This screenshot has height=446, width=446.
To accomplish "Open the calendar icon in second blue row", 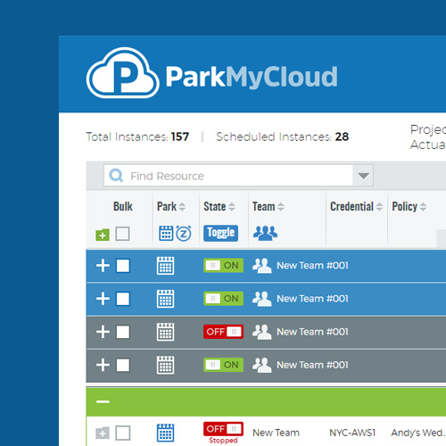I will pyautogui.click(x=165, y=299).
